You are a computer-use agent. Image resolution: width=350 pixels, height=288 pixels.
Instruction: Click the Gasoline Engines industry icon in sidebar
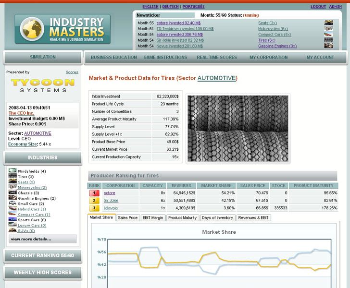(12, 197)
